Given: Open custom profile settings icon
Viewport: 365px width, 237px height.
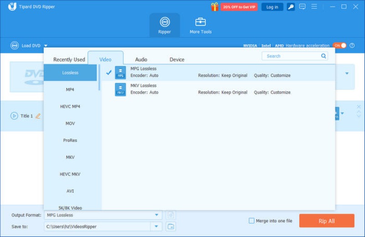Looking at the screenshot, I should pyautogui.click(x=171, y=215).
